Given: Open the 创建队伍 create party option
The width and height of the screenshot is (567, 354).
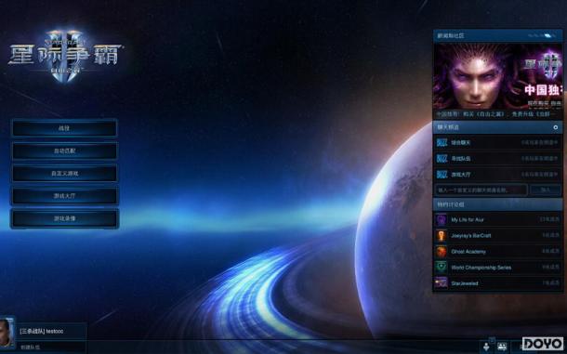Looking at the screenshot, I should tap(30, 347).
